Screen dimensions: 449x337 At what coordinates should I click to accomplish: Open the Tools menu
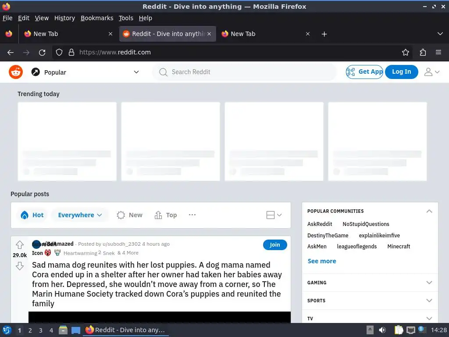pos(126,18)
